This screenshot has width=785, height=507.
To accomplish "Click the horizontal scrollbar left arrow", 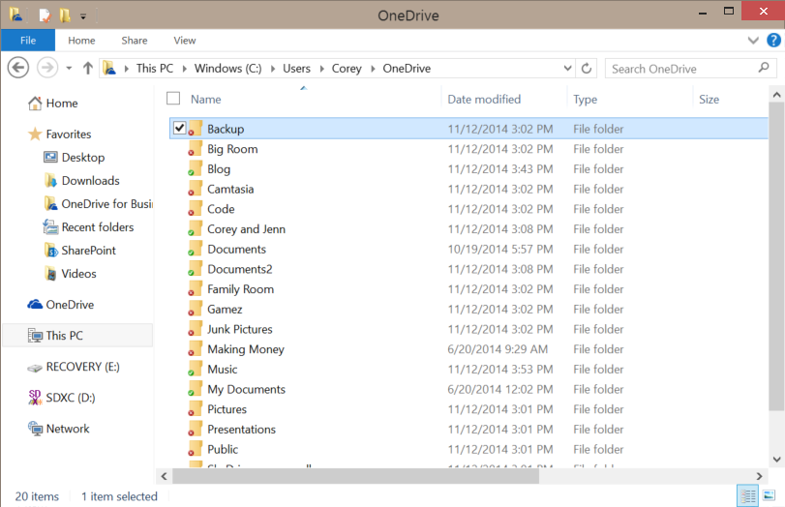I will tap(165, 476).
